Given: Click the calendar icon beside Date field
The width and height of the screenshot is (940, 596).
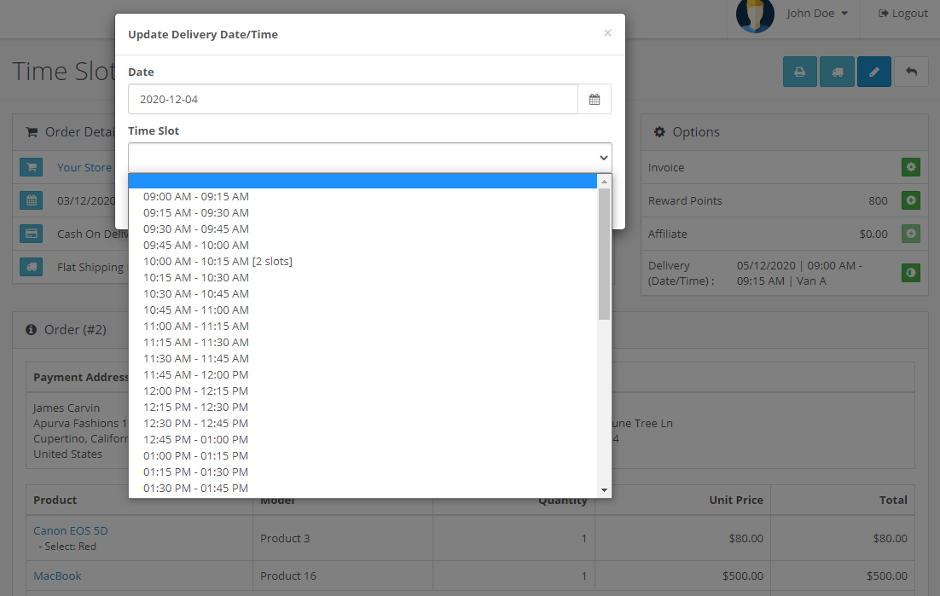Looking at the screenshot, I should (x=594, y=100).
